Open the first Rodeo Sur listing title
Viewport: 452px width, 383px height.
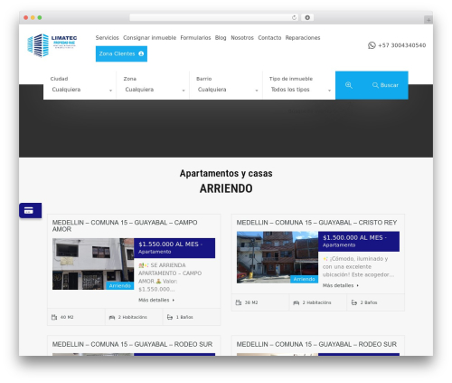(132, 344)
